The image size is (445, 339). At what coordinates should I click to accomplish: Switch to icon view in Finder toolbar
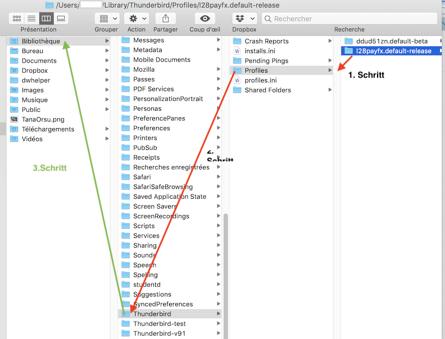point(17,18)
